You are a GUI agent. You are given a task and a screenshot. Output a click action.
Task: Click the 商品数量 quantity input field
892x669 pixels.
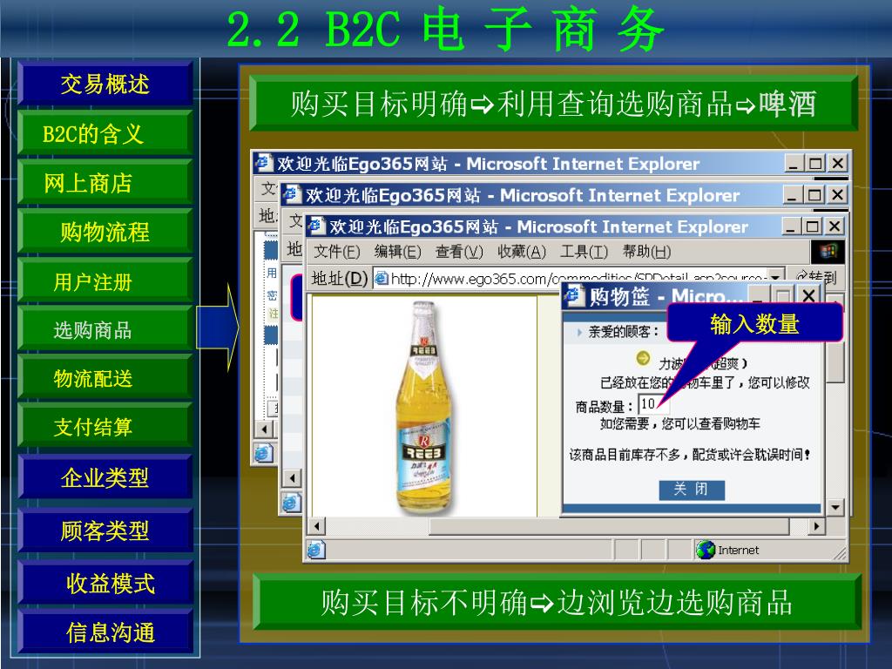click(x=653, y=404)
